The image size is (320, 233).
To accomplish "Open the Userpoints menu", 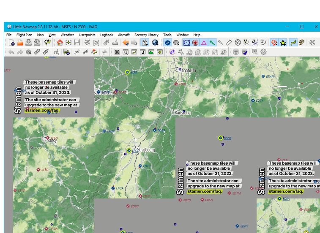I will pos(87,35).
